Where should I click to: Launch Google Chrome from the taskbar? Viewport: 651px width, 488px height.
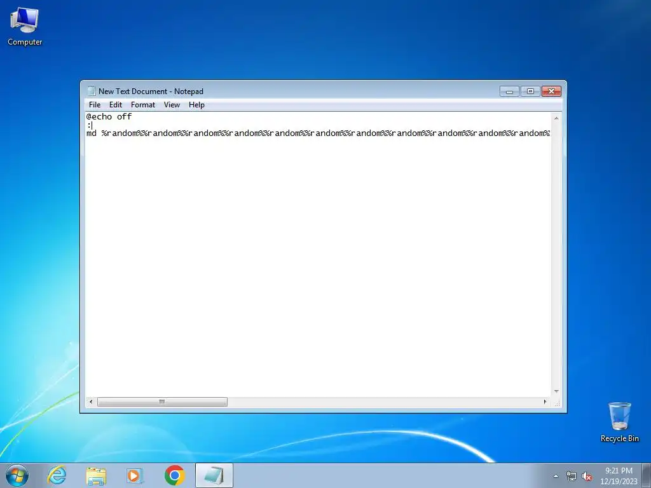click(174, 475)
